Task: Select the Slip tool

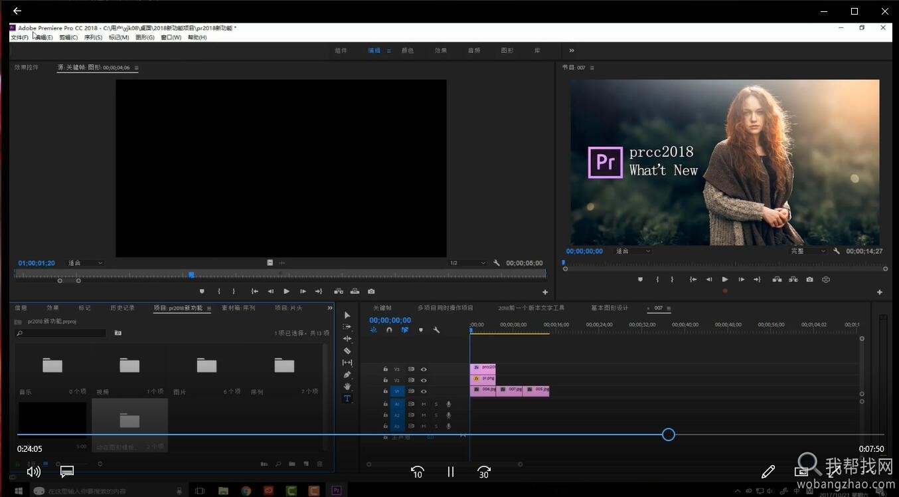Action: coord(347,363)
